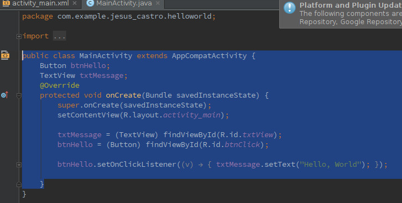Expand the collapsed import statements
Screen dimensions: 402x203
click(x=19, y=37)
